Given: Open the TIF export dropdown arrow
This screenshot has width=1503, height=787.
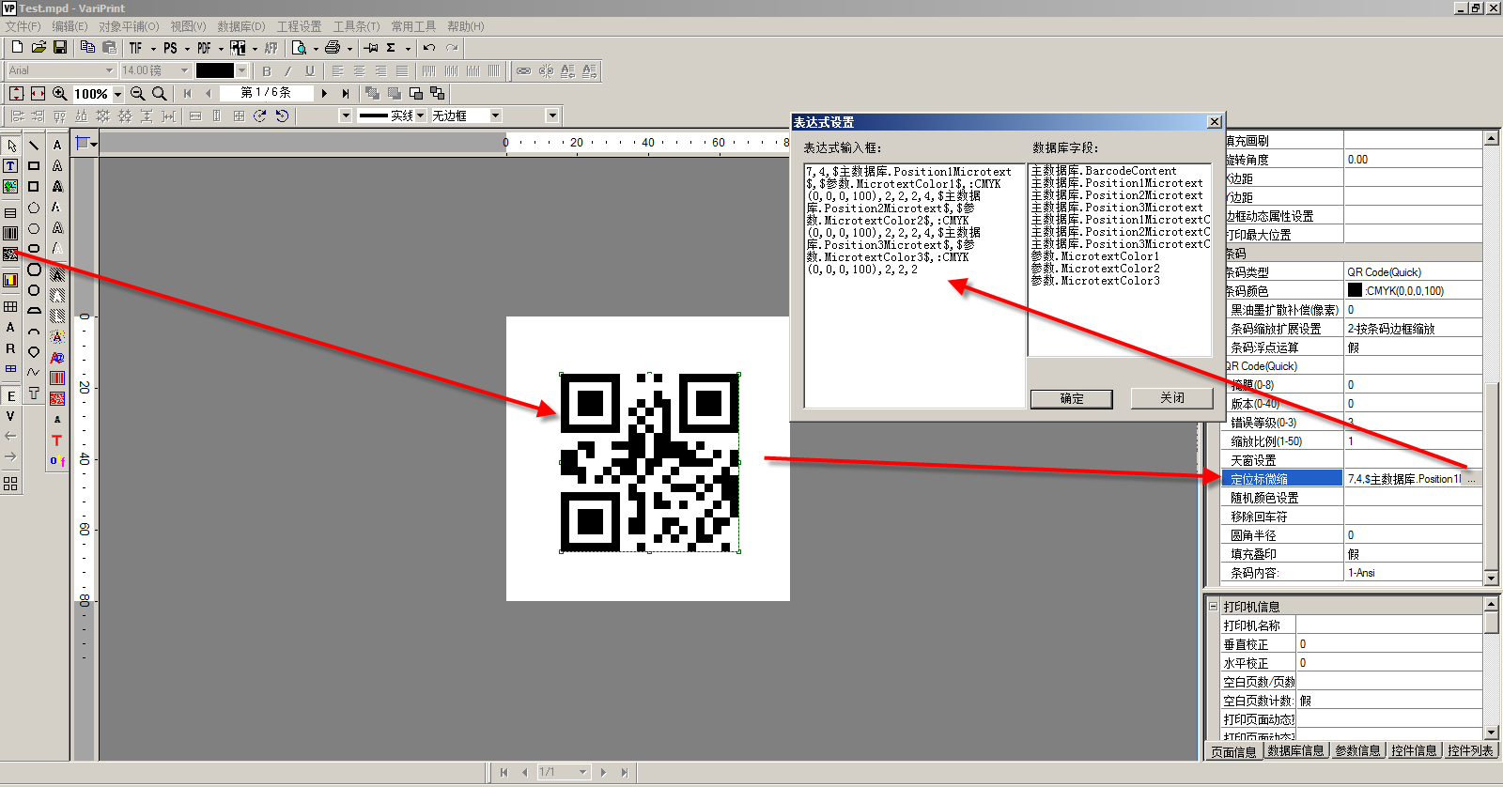Looking at the screenshot, I should click(x=152, y=49).
